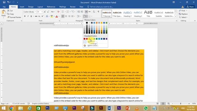Click the Decrease Indent icon
The image size is (197, 111).
click(78, 12)
